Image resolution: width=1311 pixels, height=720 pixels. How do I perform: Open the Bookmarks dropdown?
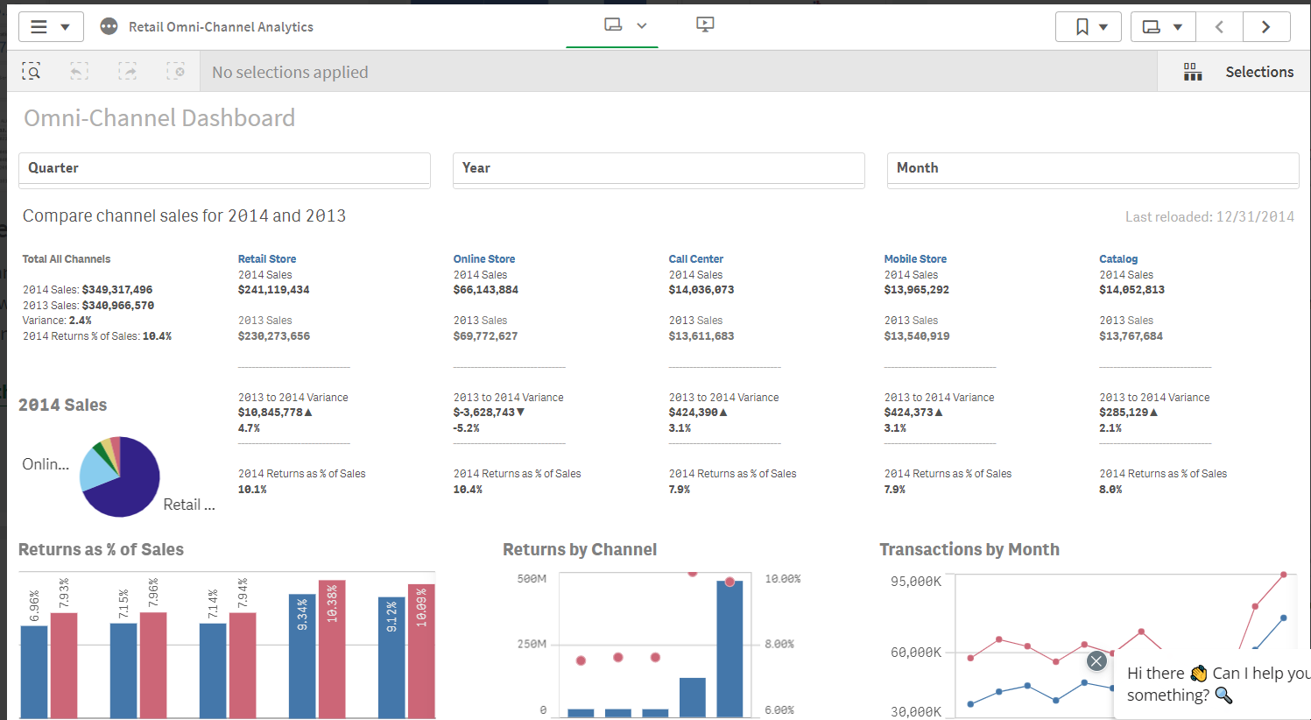tap(1089, 27)
